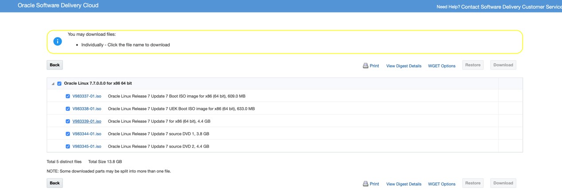
Task: Collapse the Oracle Linux 7.7.0.0.0 group
Action: point(53,84)
